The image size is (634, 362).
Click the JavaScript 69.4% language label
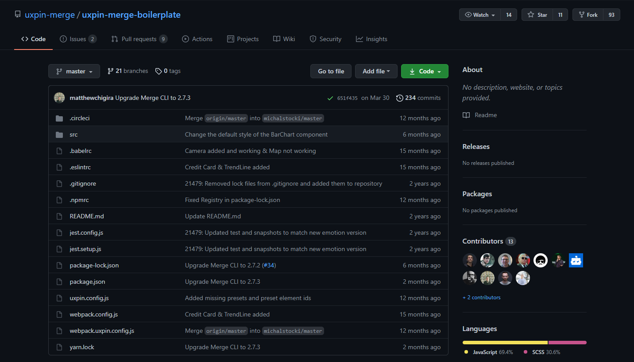pos(489,352)
